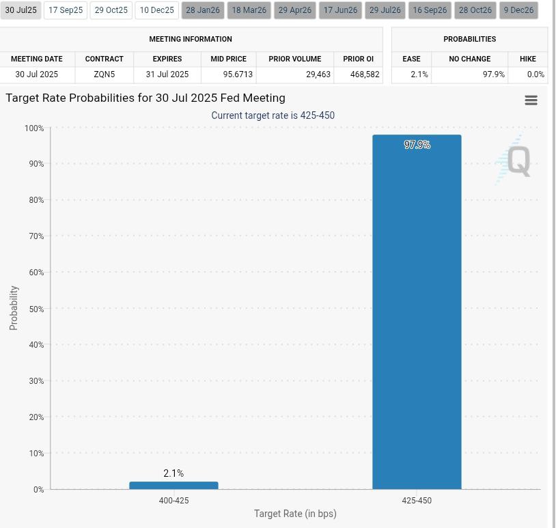The image size is (558, 528).
Task: Go to the 18 Mar26 meeting tab
Action: (x=249, y=10)
